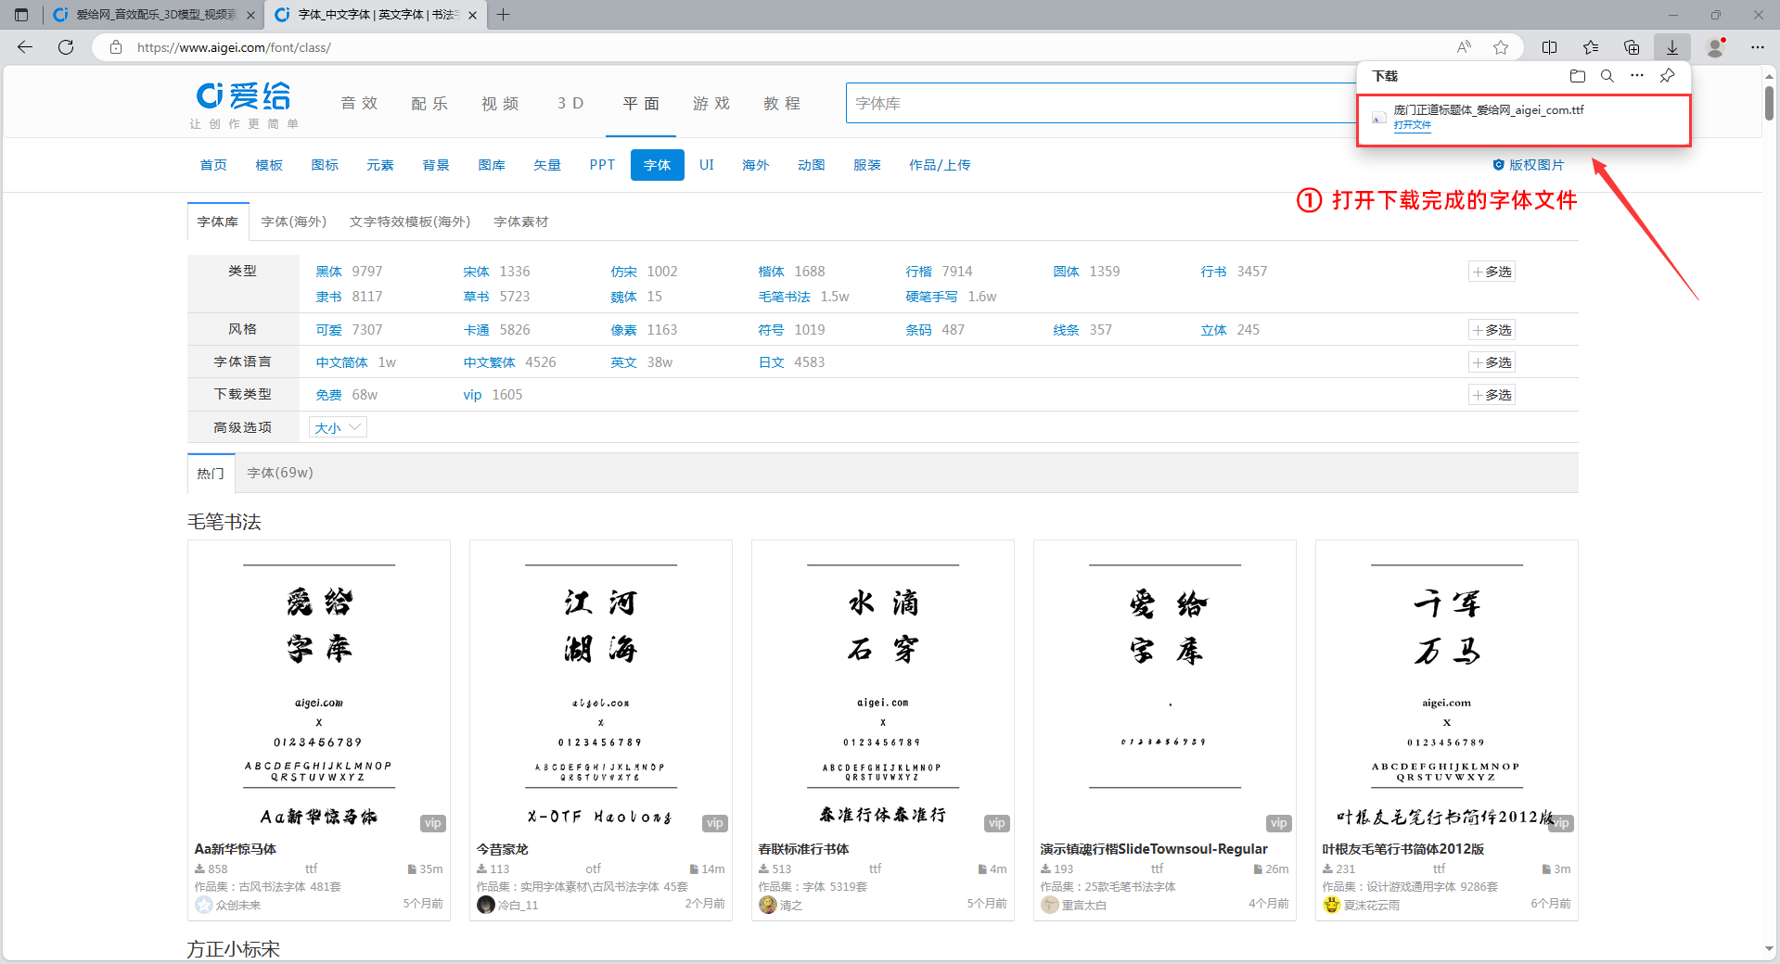Filter fonts by 中文繁体 language
The height and width of the screenshot is (964, 1780).
[x=490, y=362]
